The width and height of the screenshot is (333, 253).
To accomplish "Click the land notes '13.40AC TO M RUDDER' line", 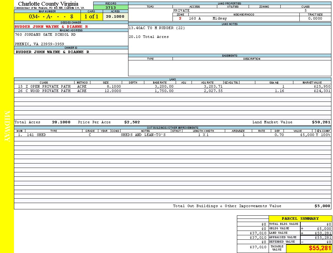I will [157, 28].
